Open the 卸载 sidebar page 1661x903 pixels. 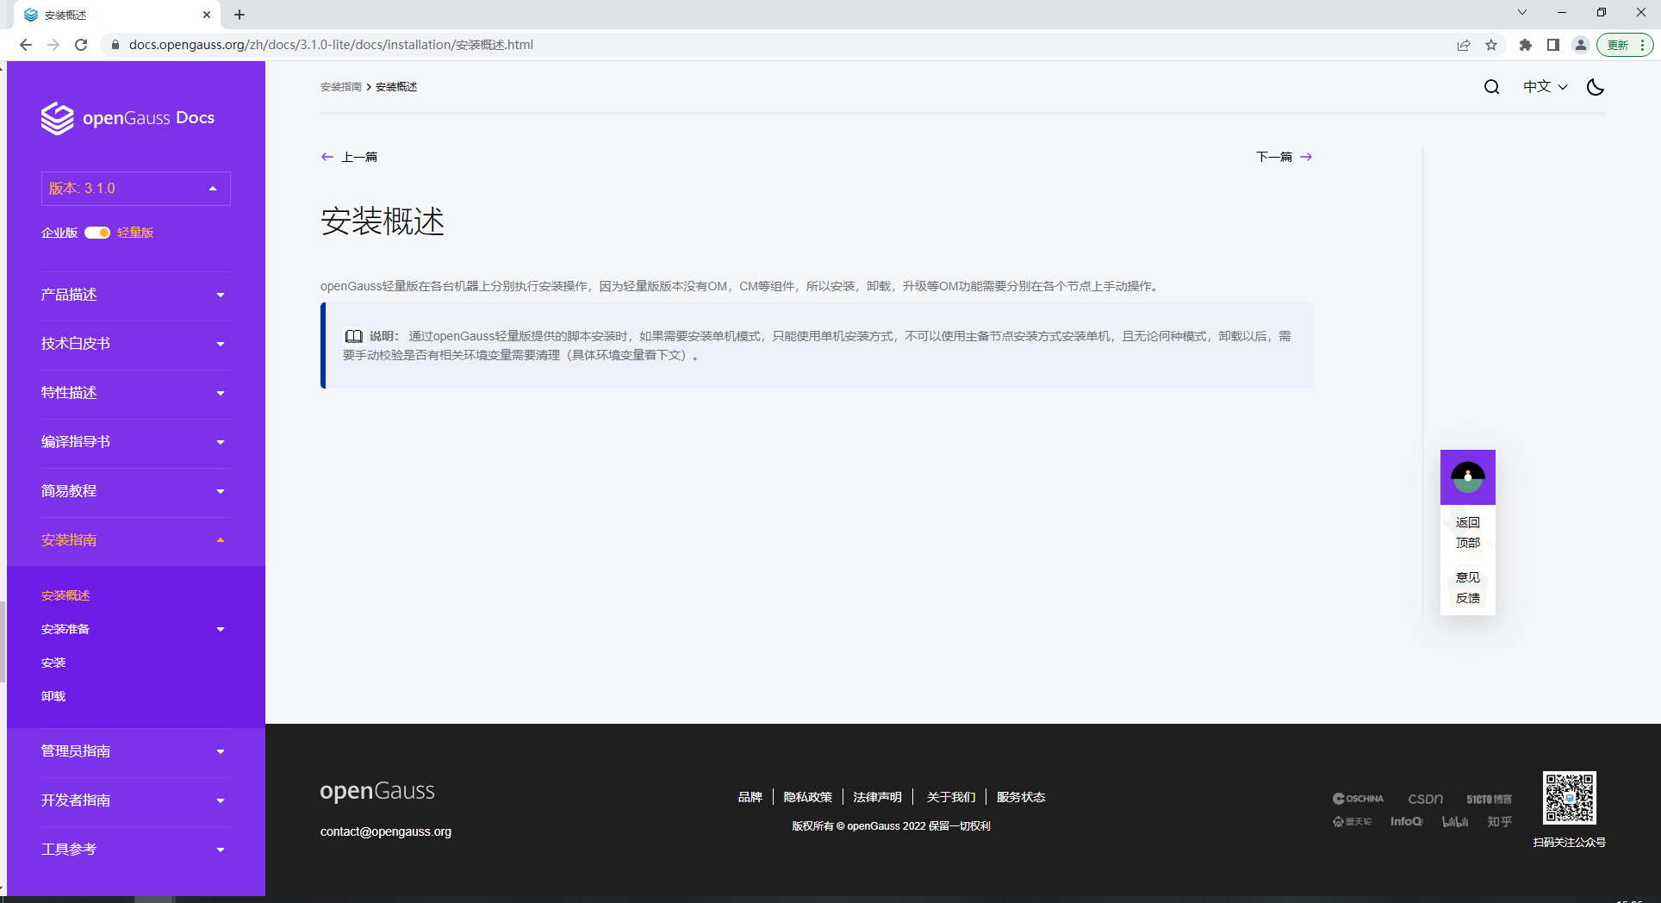[53, 696]
